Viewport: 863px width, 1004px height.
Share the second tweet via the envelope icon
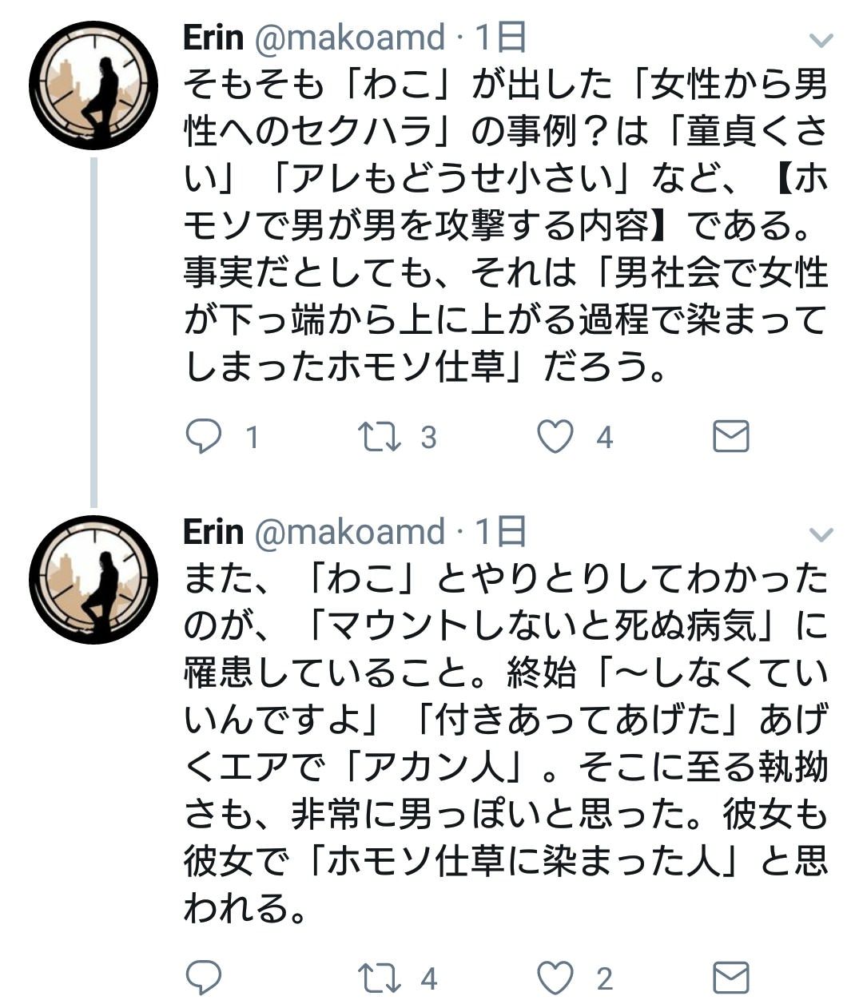pyautogui.click(x=730, y=978)
